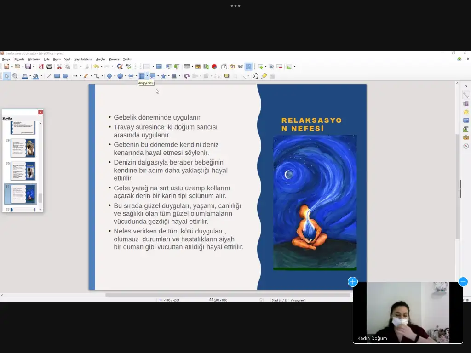Screen dimensions: 471x353
Task: Open the Düzenle menu
Action: pyautogui.click(x=18, y=59)
